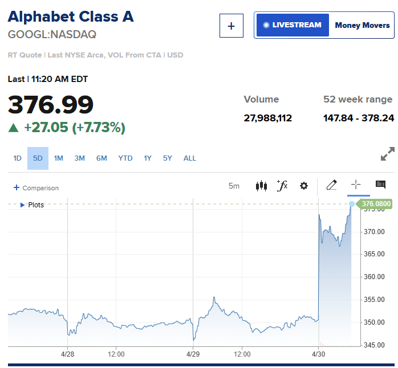Choose the ALL time range
The width and height of the screenshot is (398, 368).
(190, 158)
